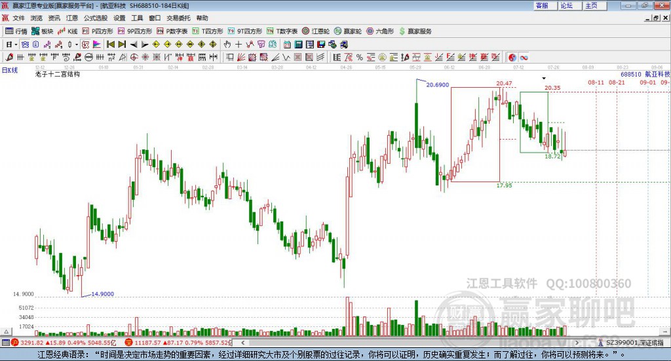Click the 论坛 button in title bar
Image resolution: width=671 pixels, height=361 pixels.
570,5
